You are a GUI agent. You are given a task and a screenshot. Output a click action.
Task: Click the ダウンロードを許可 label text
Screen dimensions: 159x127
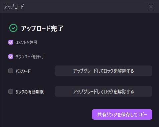pos(29,57)
